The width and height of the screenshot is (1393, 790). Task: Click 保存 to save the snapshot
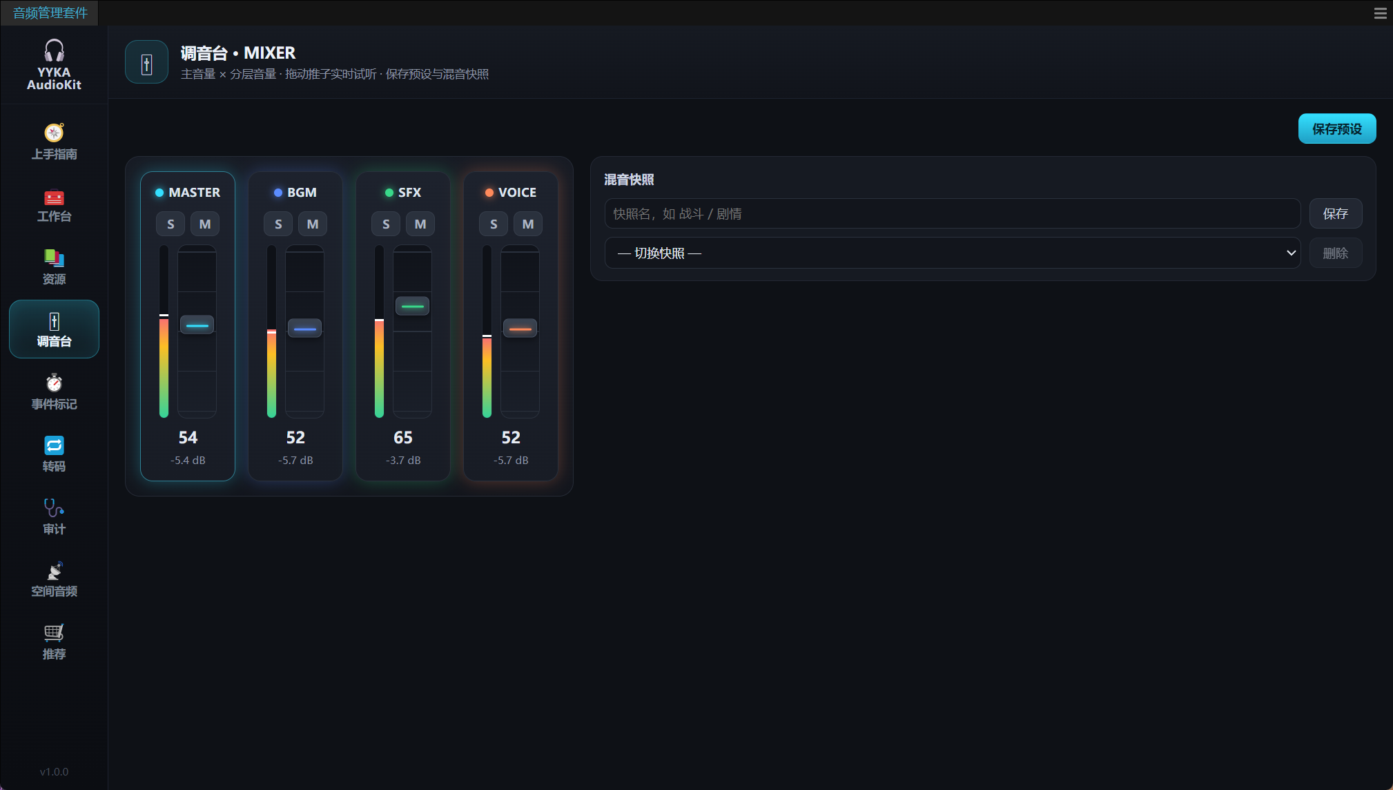[1336, 213]
